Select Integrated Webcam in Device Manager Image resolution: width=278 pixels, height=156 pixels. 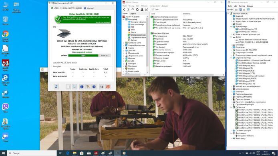(x=246, y=136)
